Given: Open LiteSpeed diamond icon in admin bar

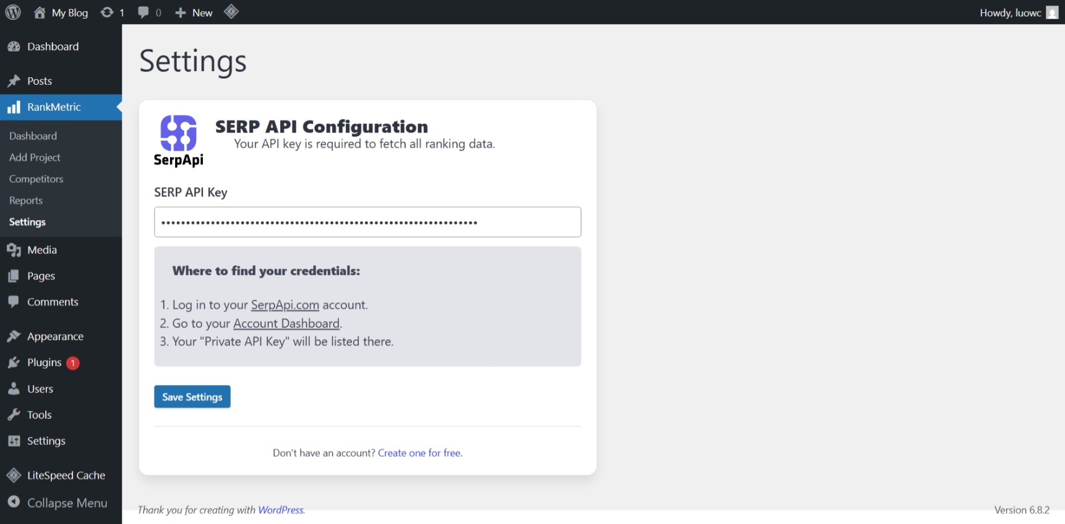Looking at the screenshot, I should click(x=231, y=12).
